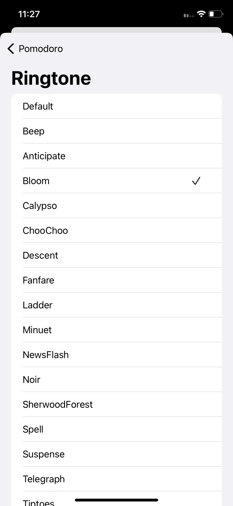Select the Default ringtone

(x=116, y=106)
